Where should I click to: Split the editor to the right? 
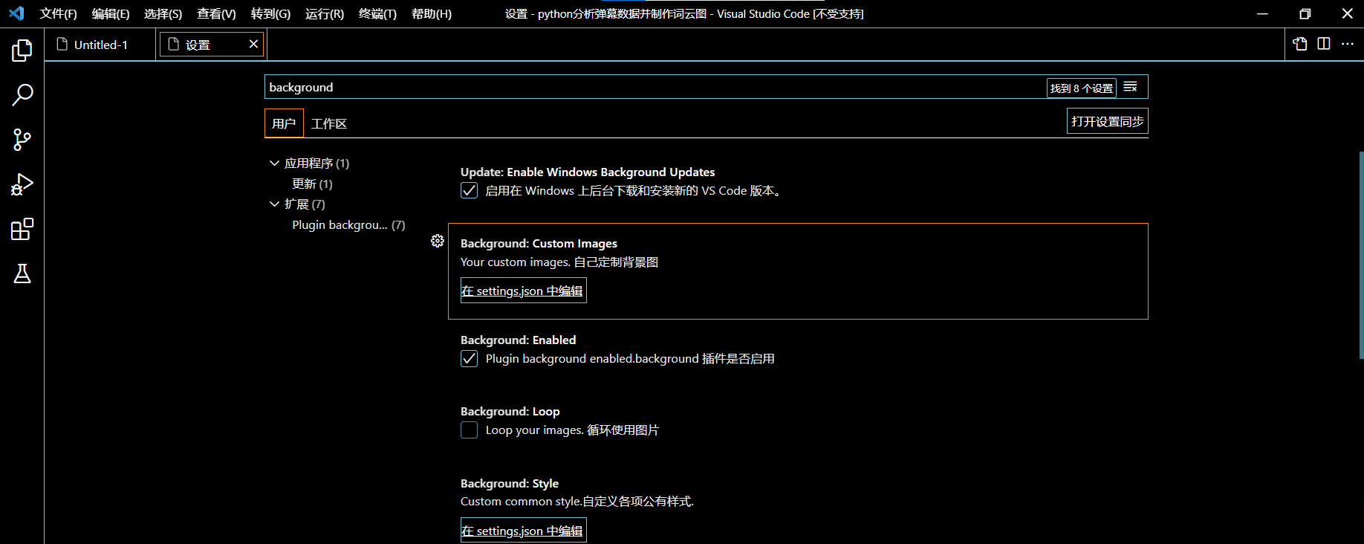click(1324, 44)
